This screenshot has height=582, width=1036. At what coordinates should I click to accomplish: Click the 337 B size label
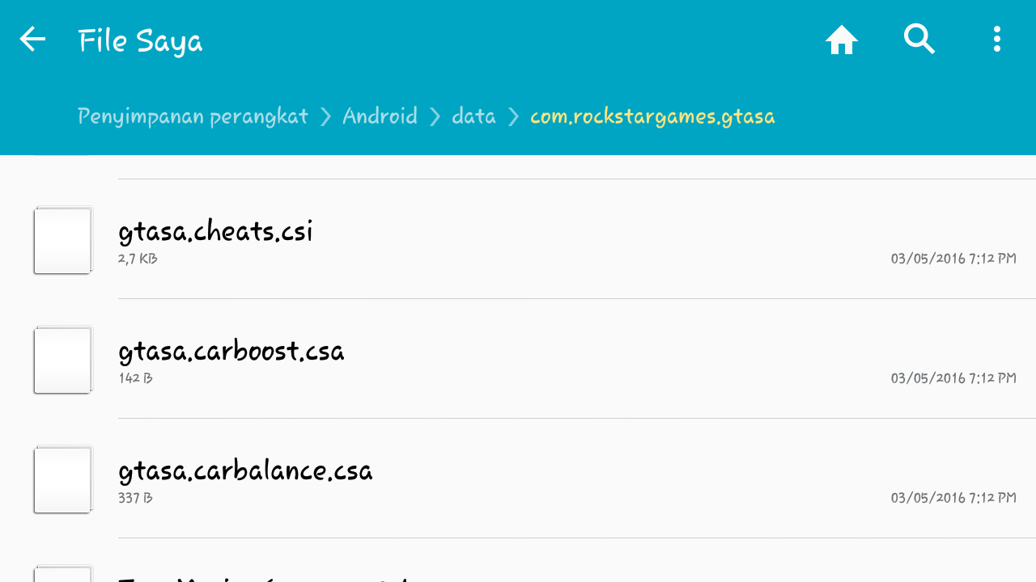135,498
